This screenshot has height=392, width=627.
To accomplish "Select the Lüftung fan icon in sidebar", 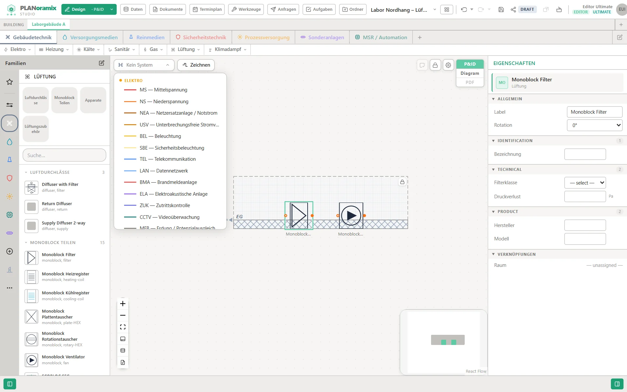I will (9, 123).
